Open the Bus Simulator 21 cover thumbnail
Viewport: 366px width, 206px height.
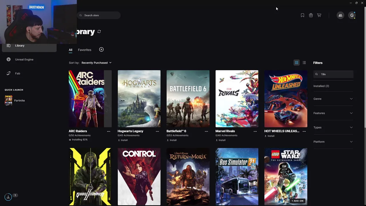[x=237, y=177]
